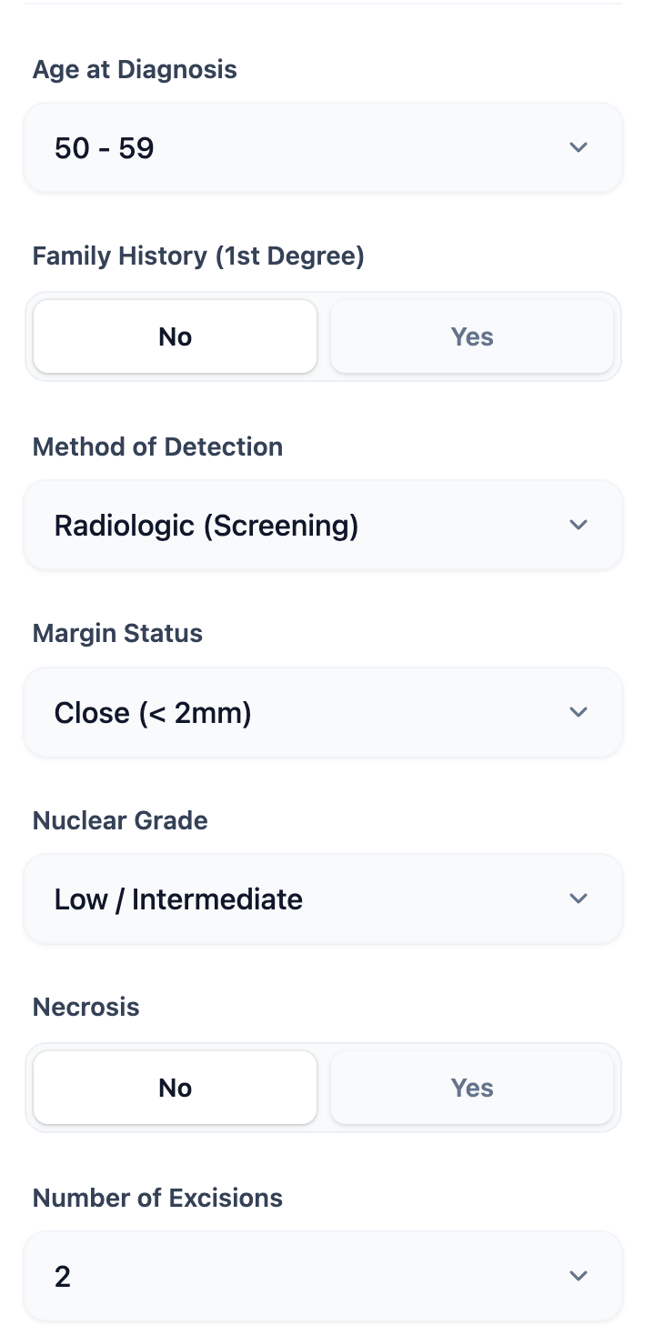Open the Method of Detection dropdown
Screen dimensions: 654x1335
point(323,524)
